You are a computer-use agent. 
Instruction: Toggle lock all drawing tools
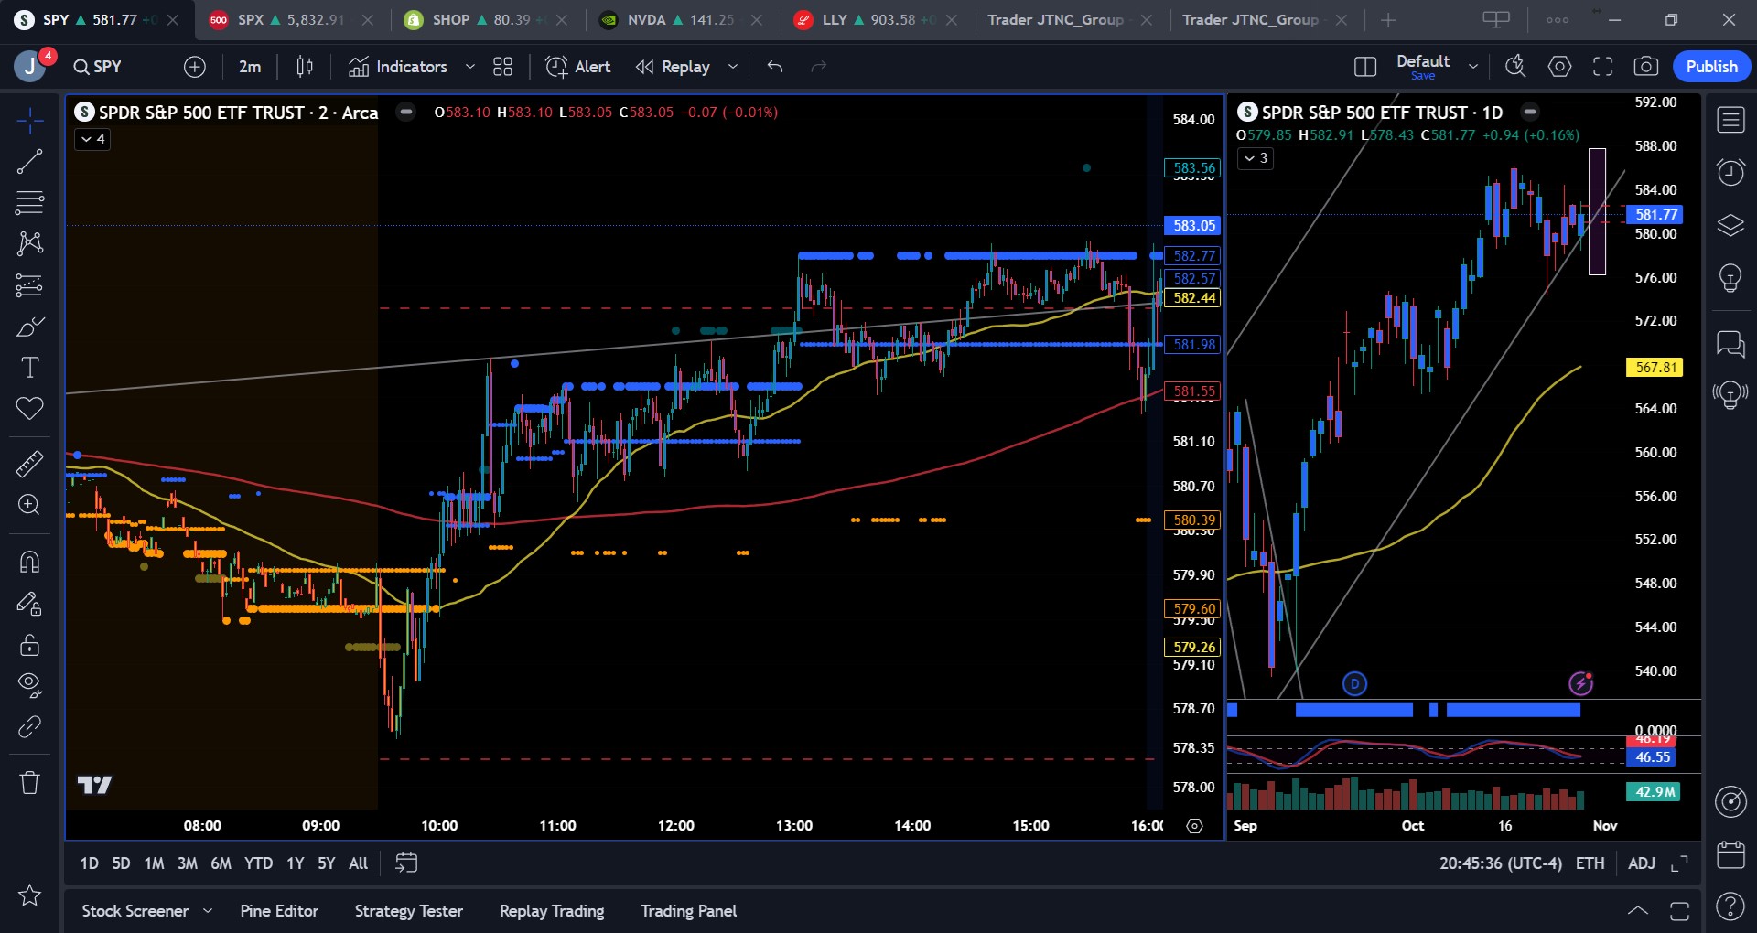click(x=29, y=645)
